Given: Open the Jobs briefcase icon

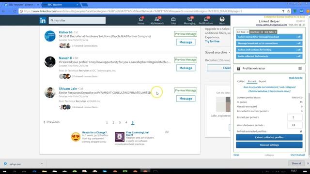Looking at the screenshot, I should [x=173, y=20].
